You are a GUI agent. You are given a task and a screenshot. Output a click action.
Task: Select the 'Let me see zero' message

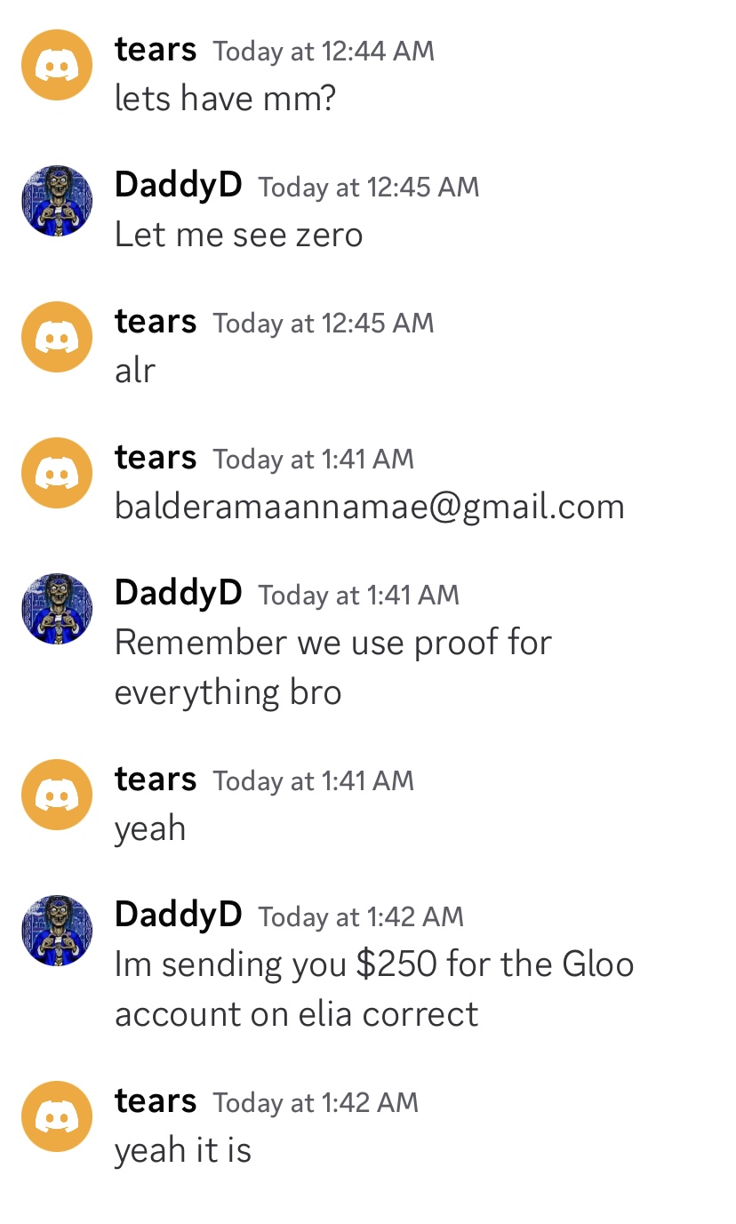[239, 235]
